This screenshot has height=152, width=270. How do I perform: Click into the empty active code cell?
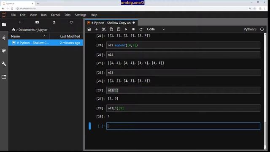click(183, 126)
